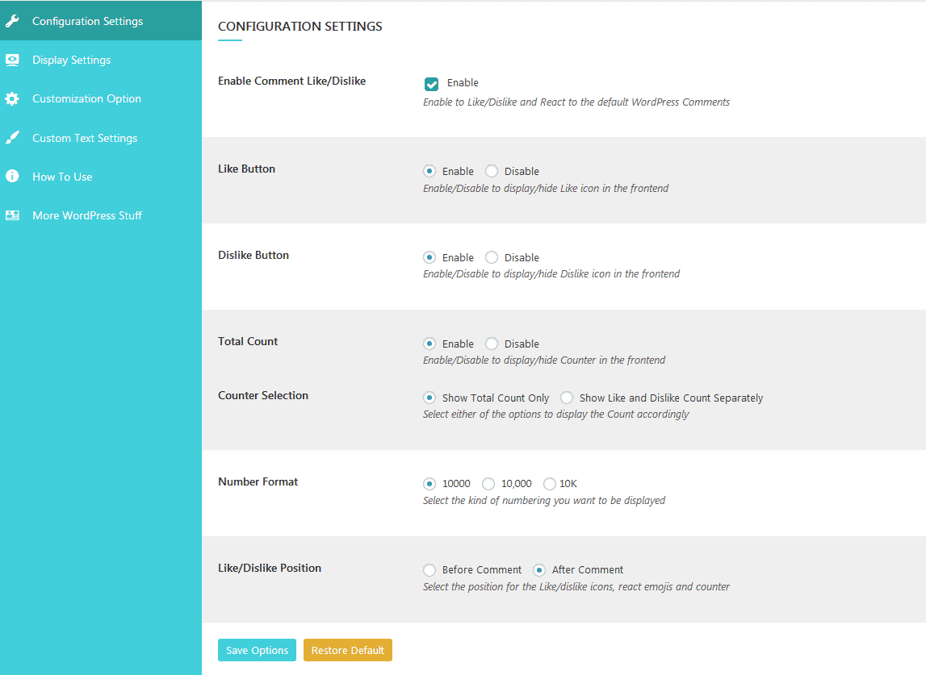Select the 10000 number format
Image resolution: width=926 pixels, height=675 pixels.
[x=429, y=484]
